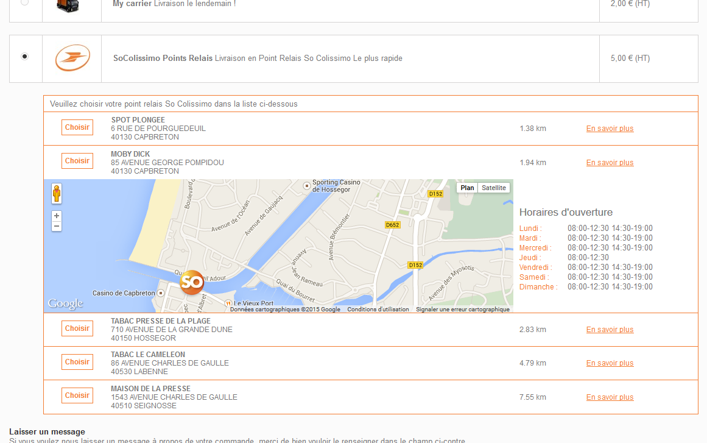
Task: Click 4.79 km distance value
Action: [532, 363]
